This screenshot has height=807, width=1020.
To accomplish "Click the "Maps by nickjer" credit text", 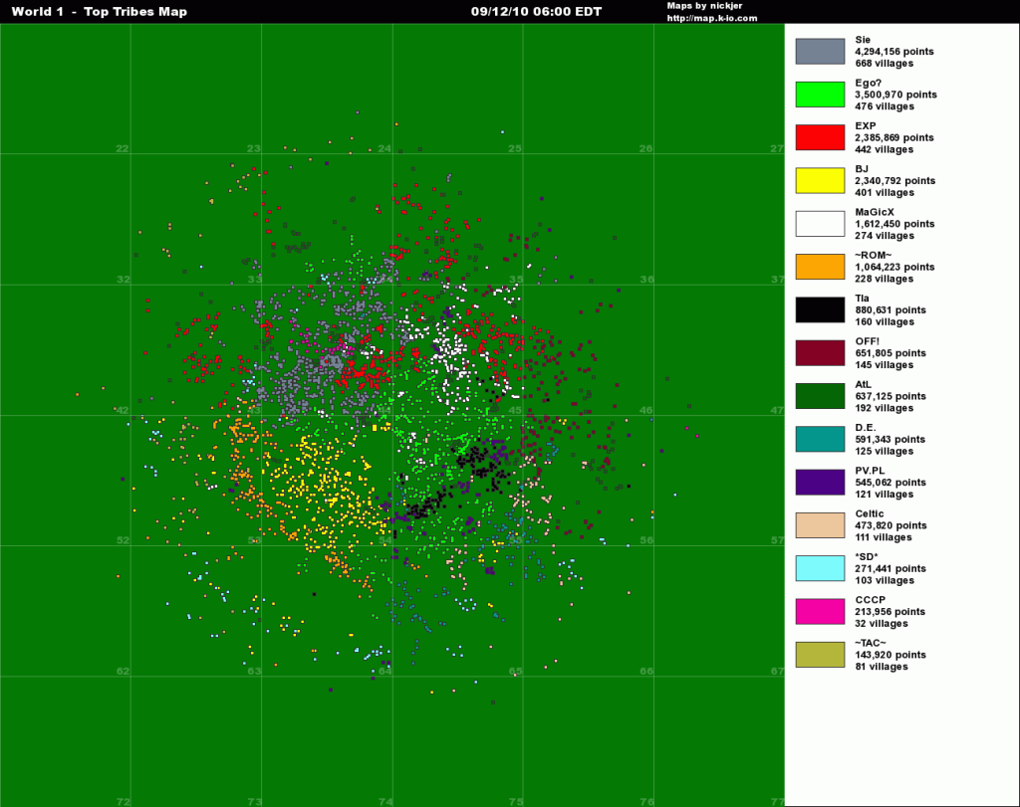I will (704, 6).
